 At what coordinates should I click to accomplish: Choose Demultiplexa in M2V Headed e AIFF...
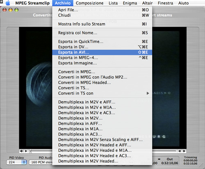pos(102,145)
